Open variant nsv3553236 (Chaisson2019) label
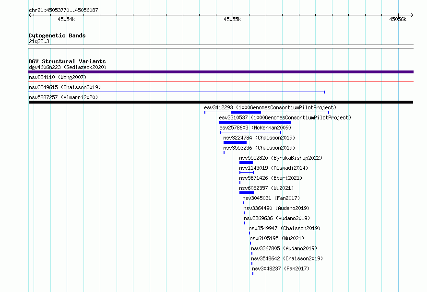Image resolution: width=427 pixels, height=292 pixels. [x=259, y=148]
